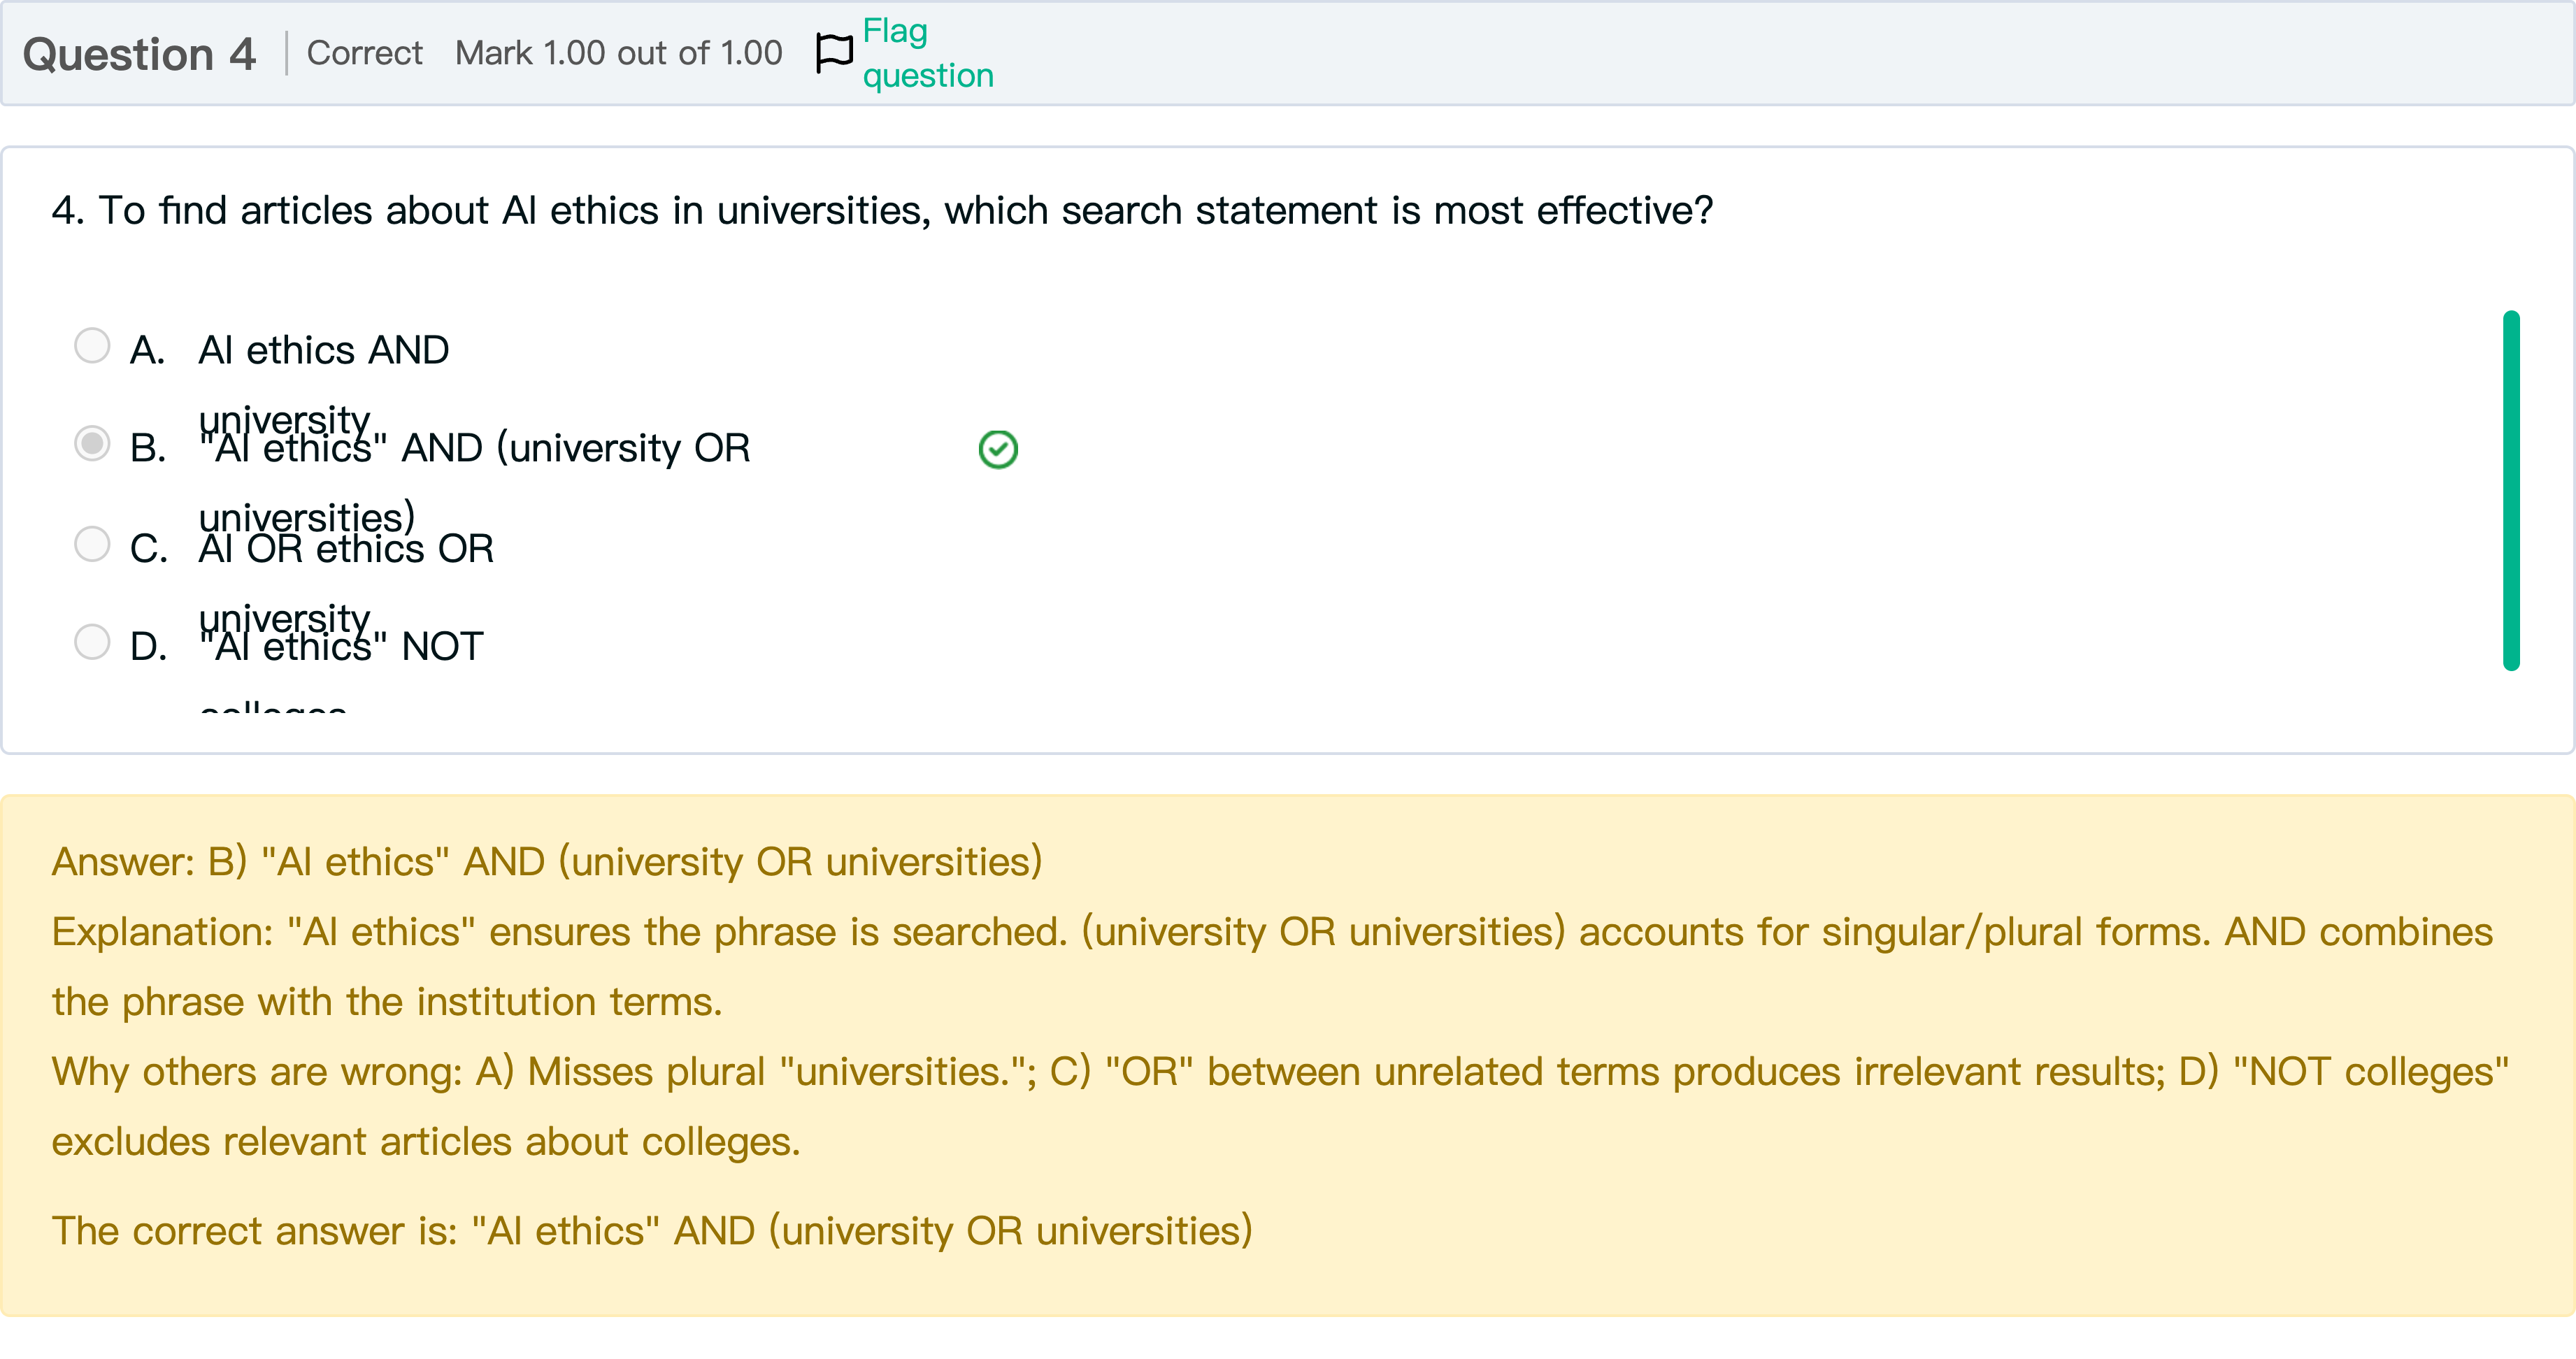Click the 'Answer: B)' line in the feedback box

546,862
